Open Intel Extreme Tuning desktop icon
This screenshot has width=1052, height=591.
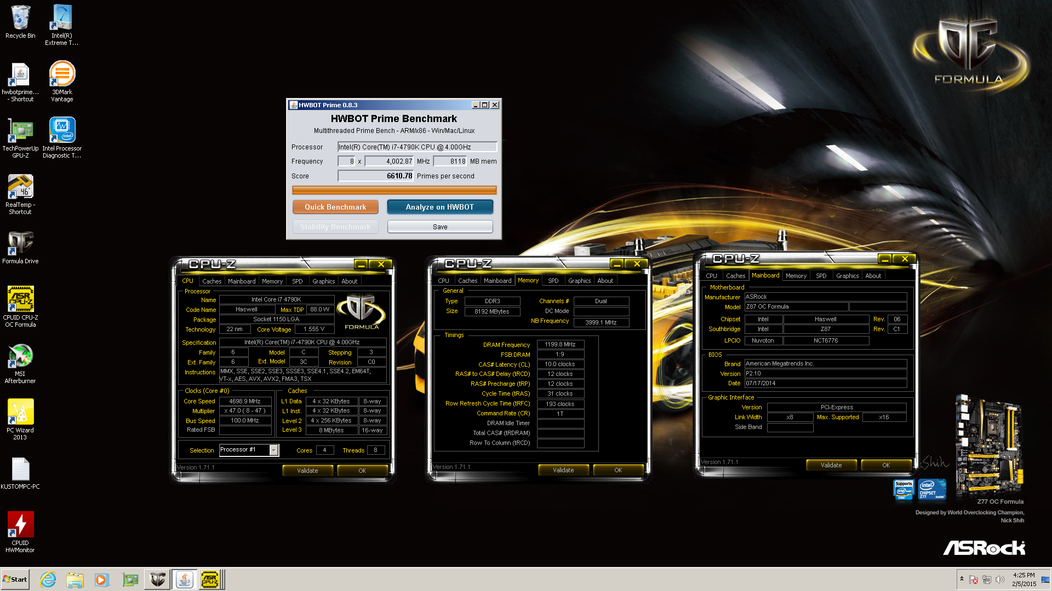click(x=61, y=25)
